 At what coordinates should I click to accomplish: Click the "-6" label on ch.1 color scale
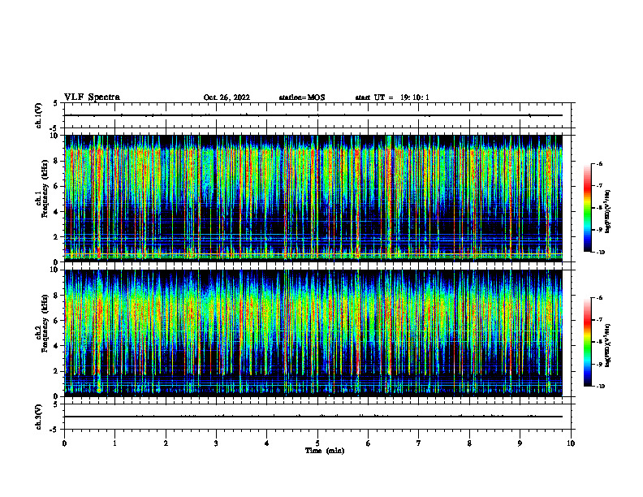click(599, 164)
